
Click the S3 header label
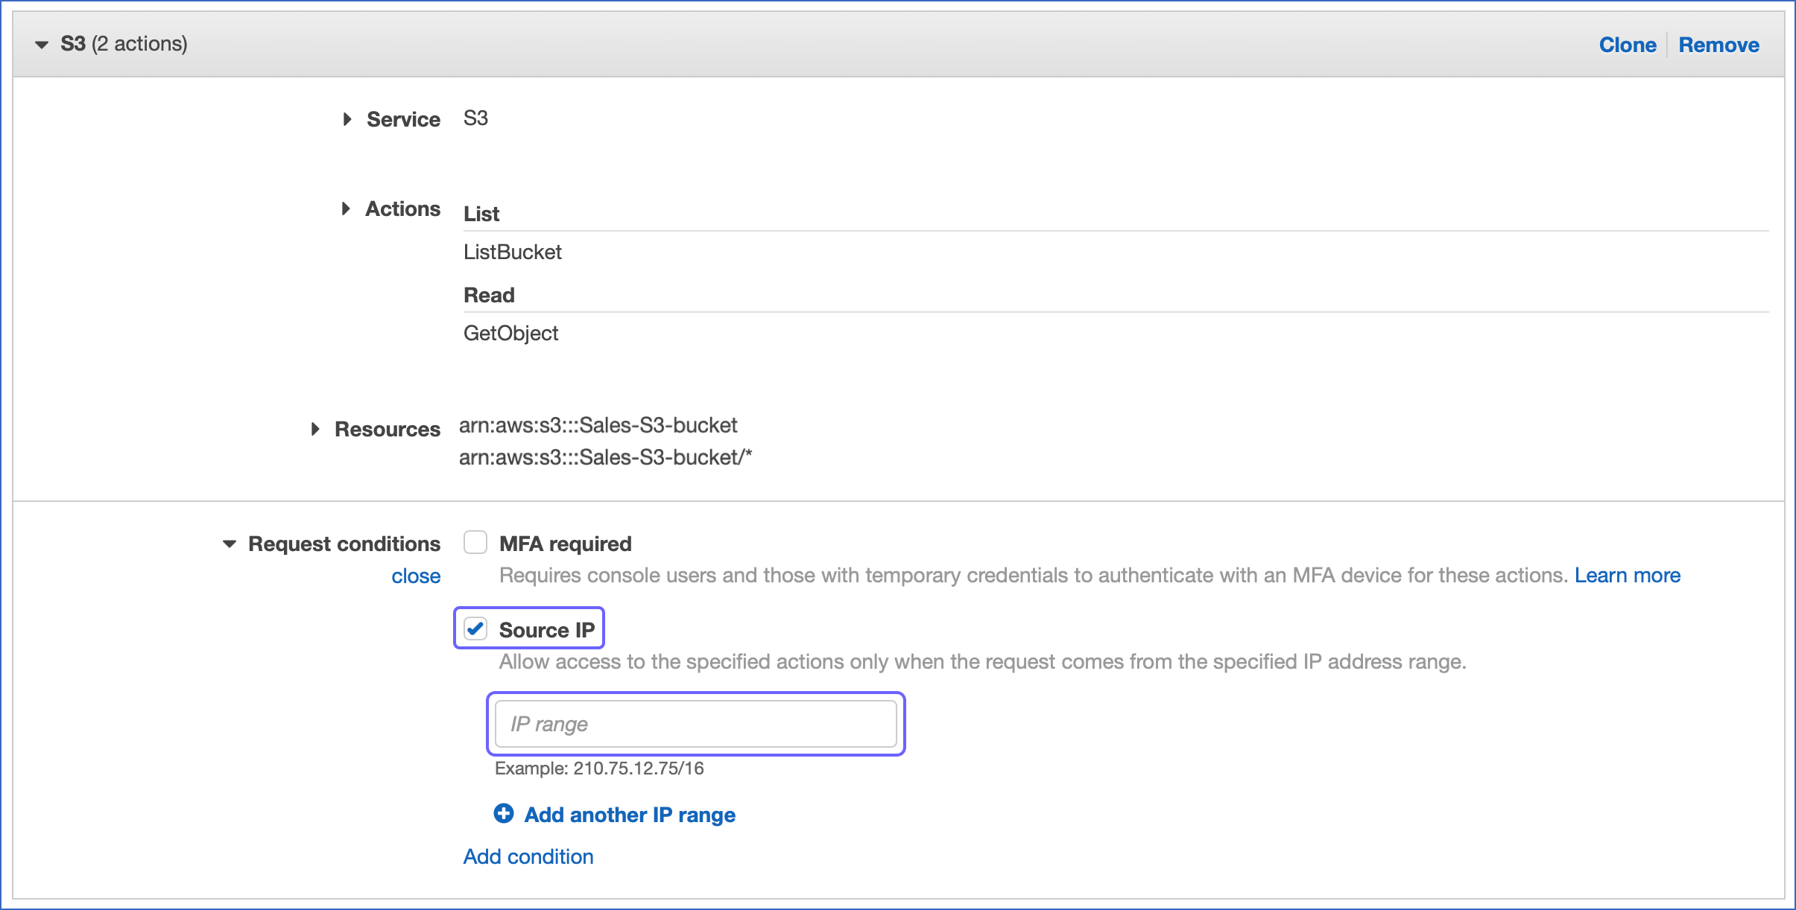(73, 42)
